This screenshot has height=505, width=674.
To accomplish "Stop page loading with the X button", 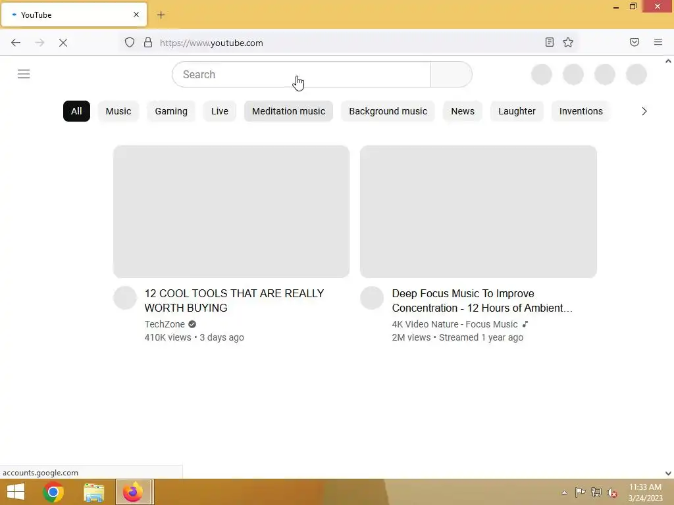I will (63, 43).
